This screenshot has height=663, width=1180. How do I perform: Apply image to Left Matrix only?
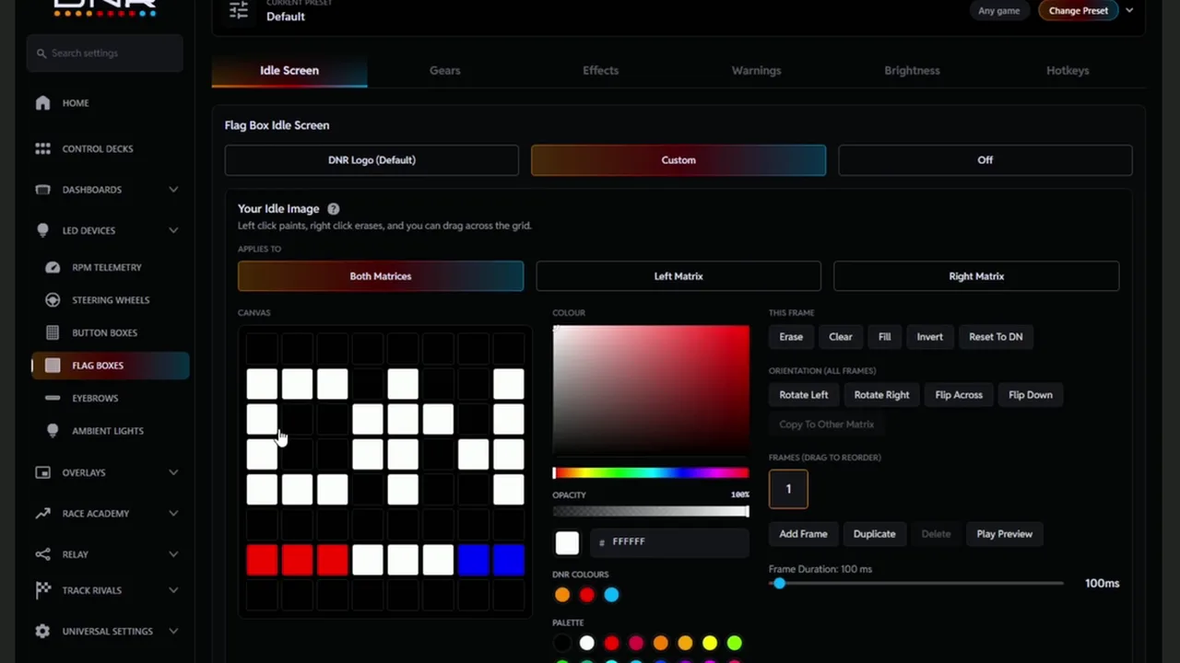pyautogui.click(x=678, y=276)
